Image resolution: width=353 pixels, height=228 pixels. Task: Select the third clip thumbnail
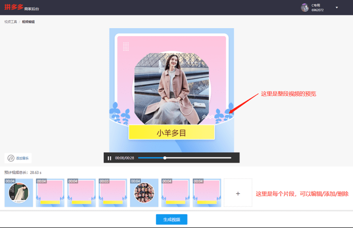pos(81,193)
